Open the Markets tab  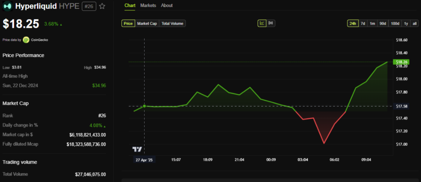148,5
